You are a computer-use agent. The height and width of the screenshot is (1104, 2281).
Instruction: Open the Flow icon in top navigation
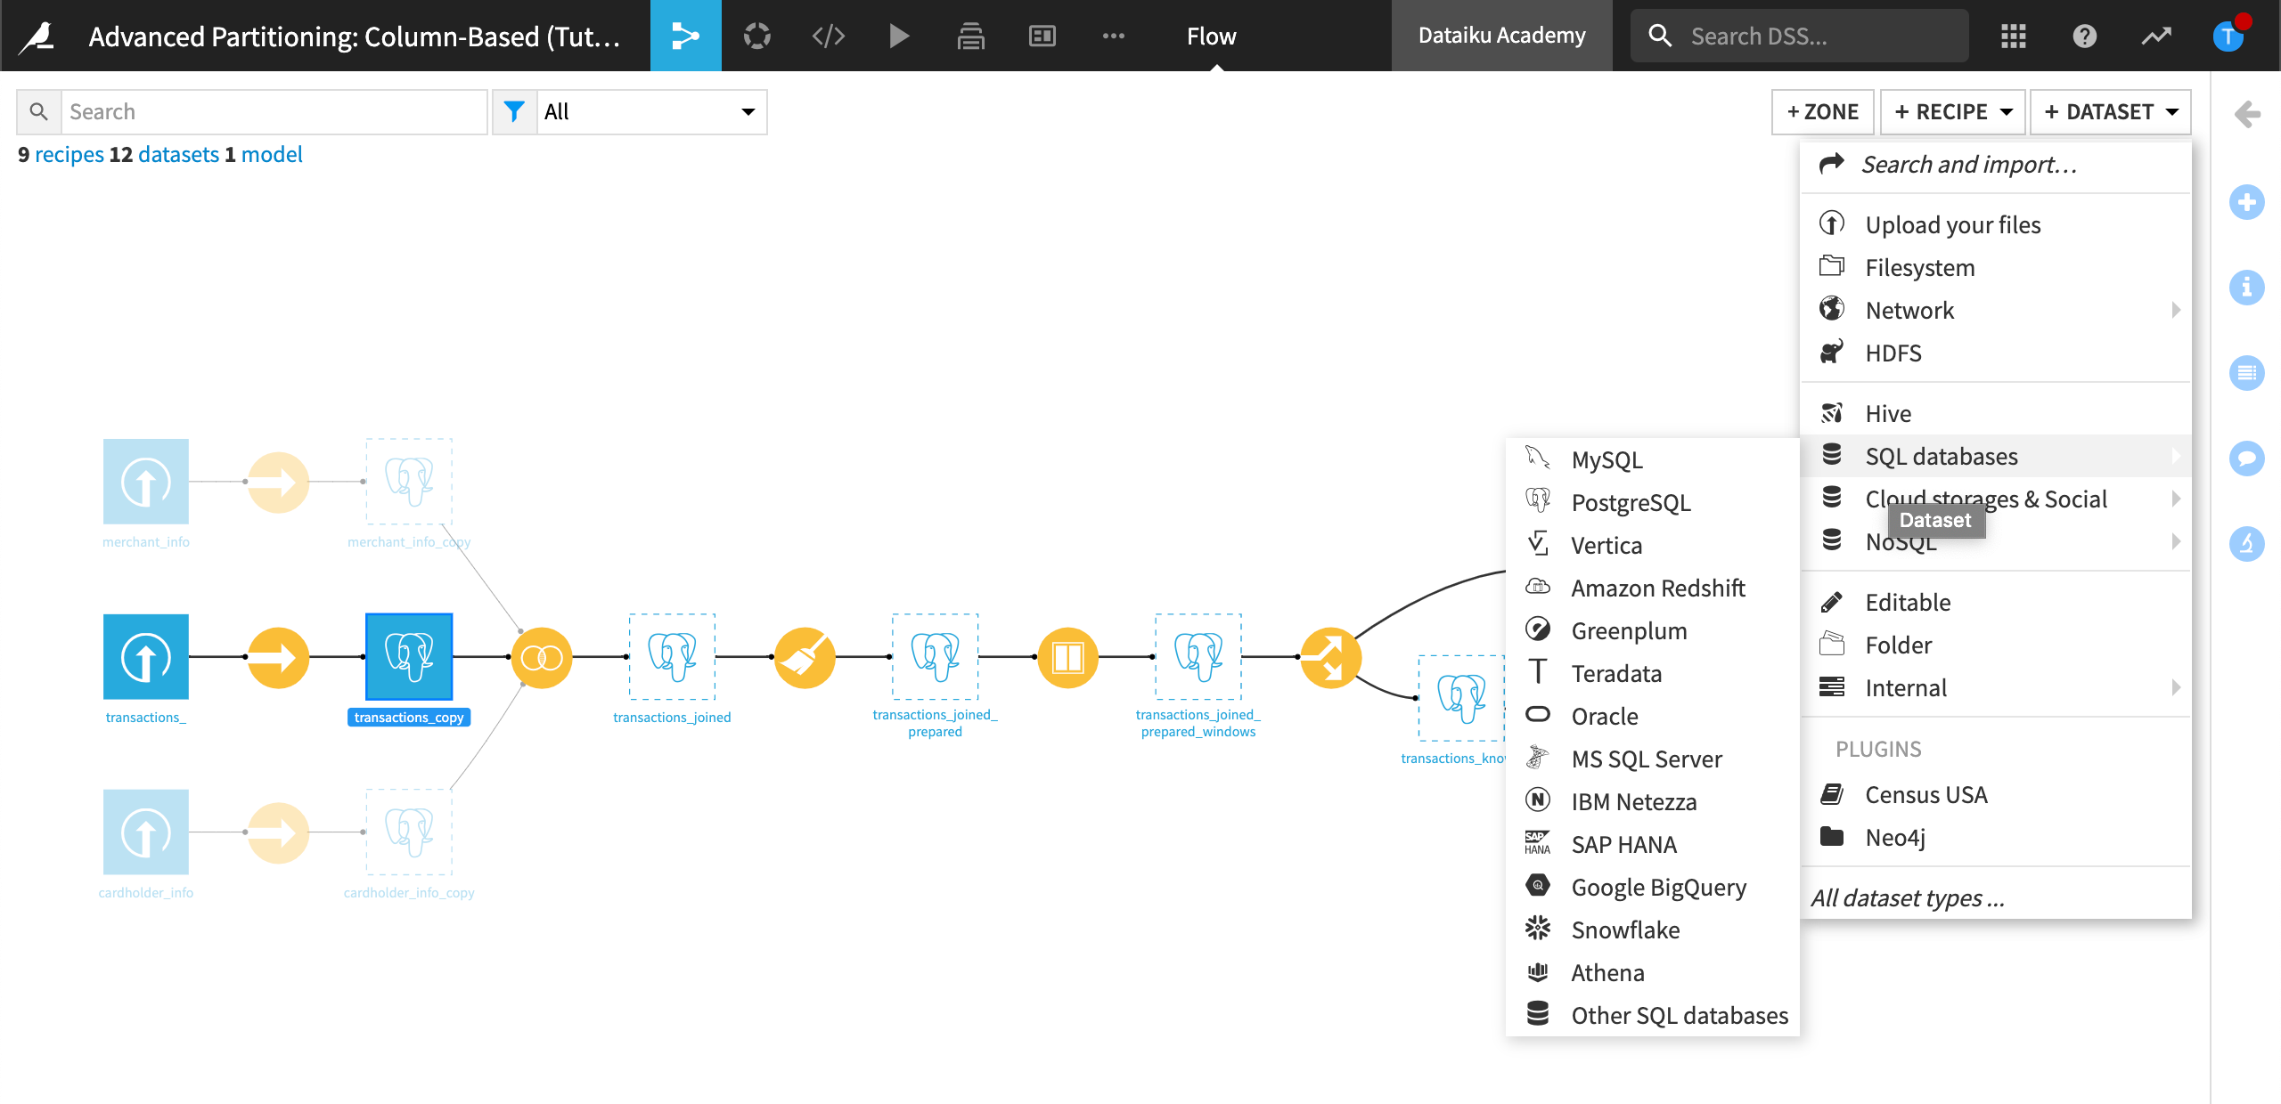[x=685, y=36]
